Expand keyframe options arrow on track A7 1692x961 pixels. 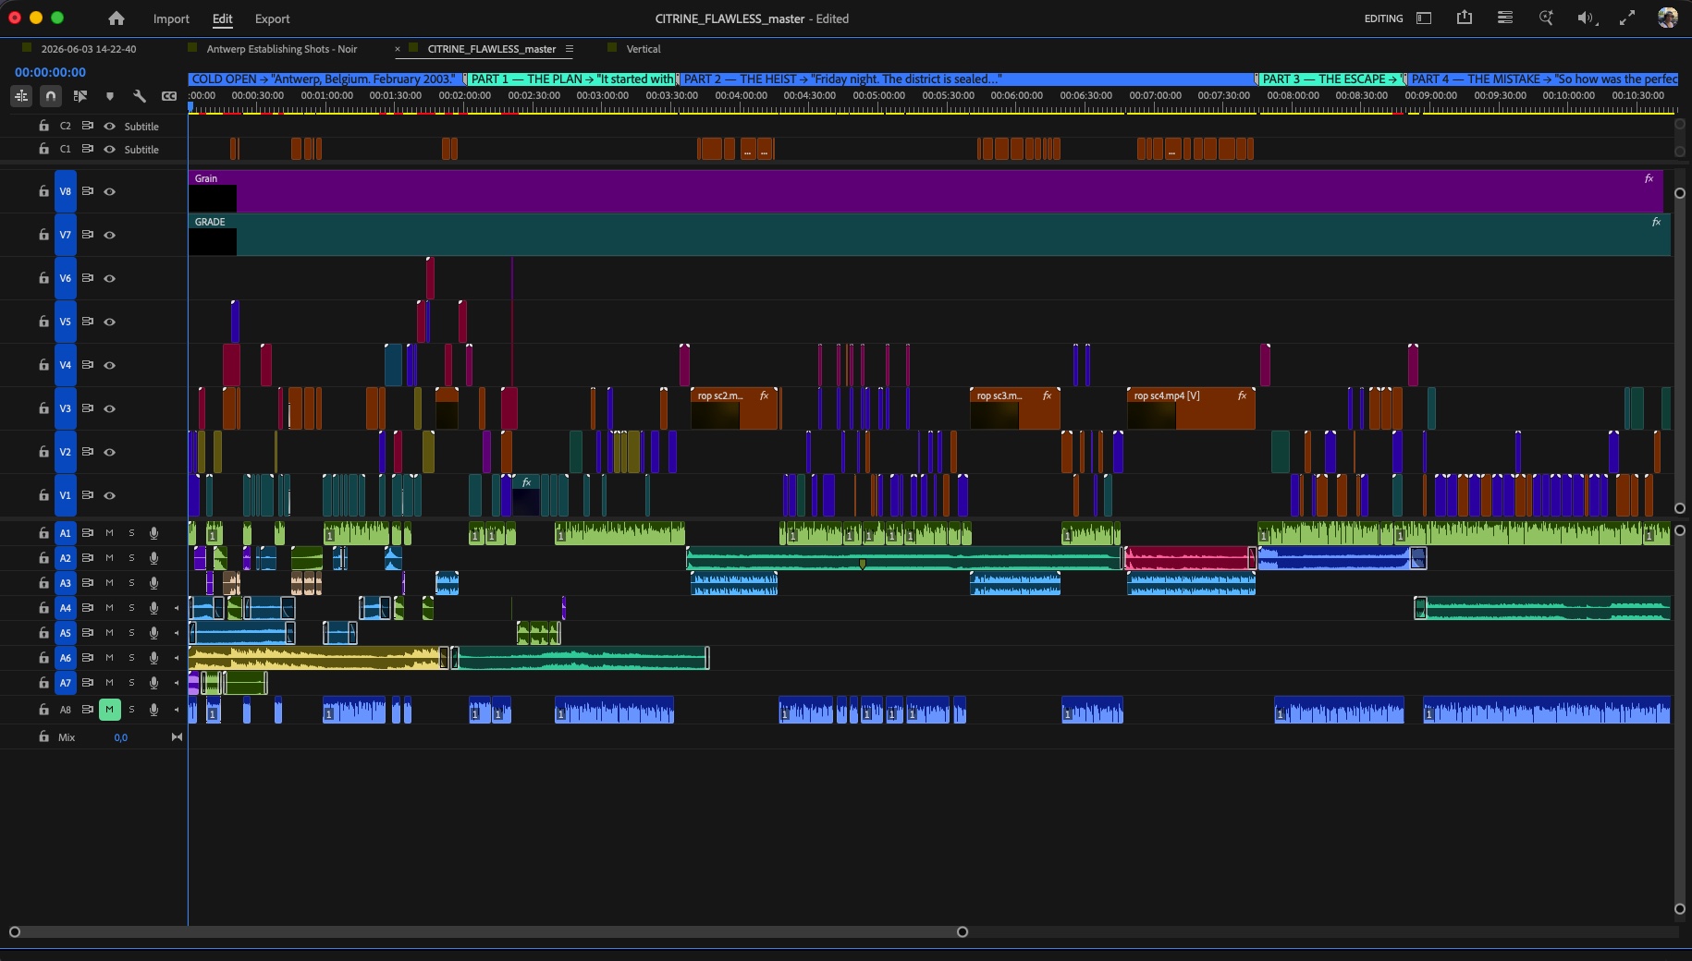tap(177, 683)
